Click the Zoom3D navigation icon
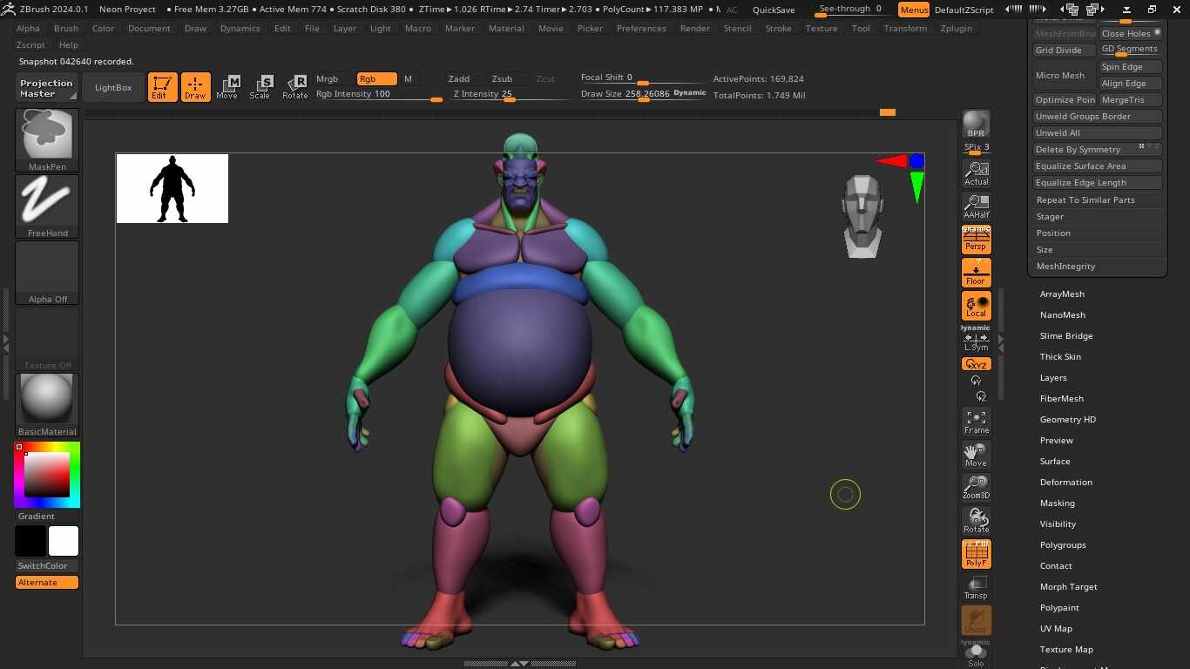The image size is (1190, 669). click(976, 488)
